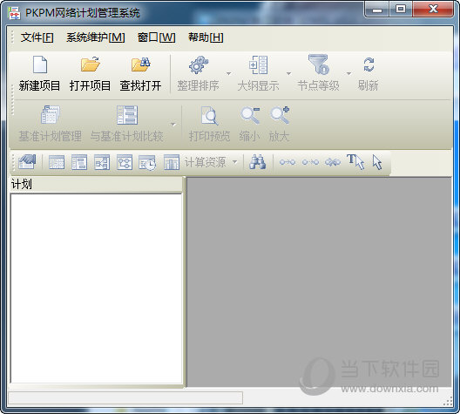The width and height of the screenshot is (460, 414).
Task: Click the table grid view icon
Action: (57, 162)
